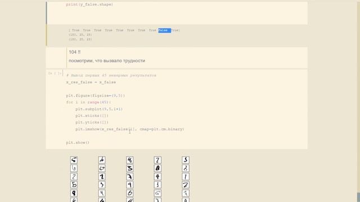This screenshot has height=202, width=360.
Task: Select the '104 !!' markdown line
Action: (75, 52)
